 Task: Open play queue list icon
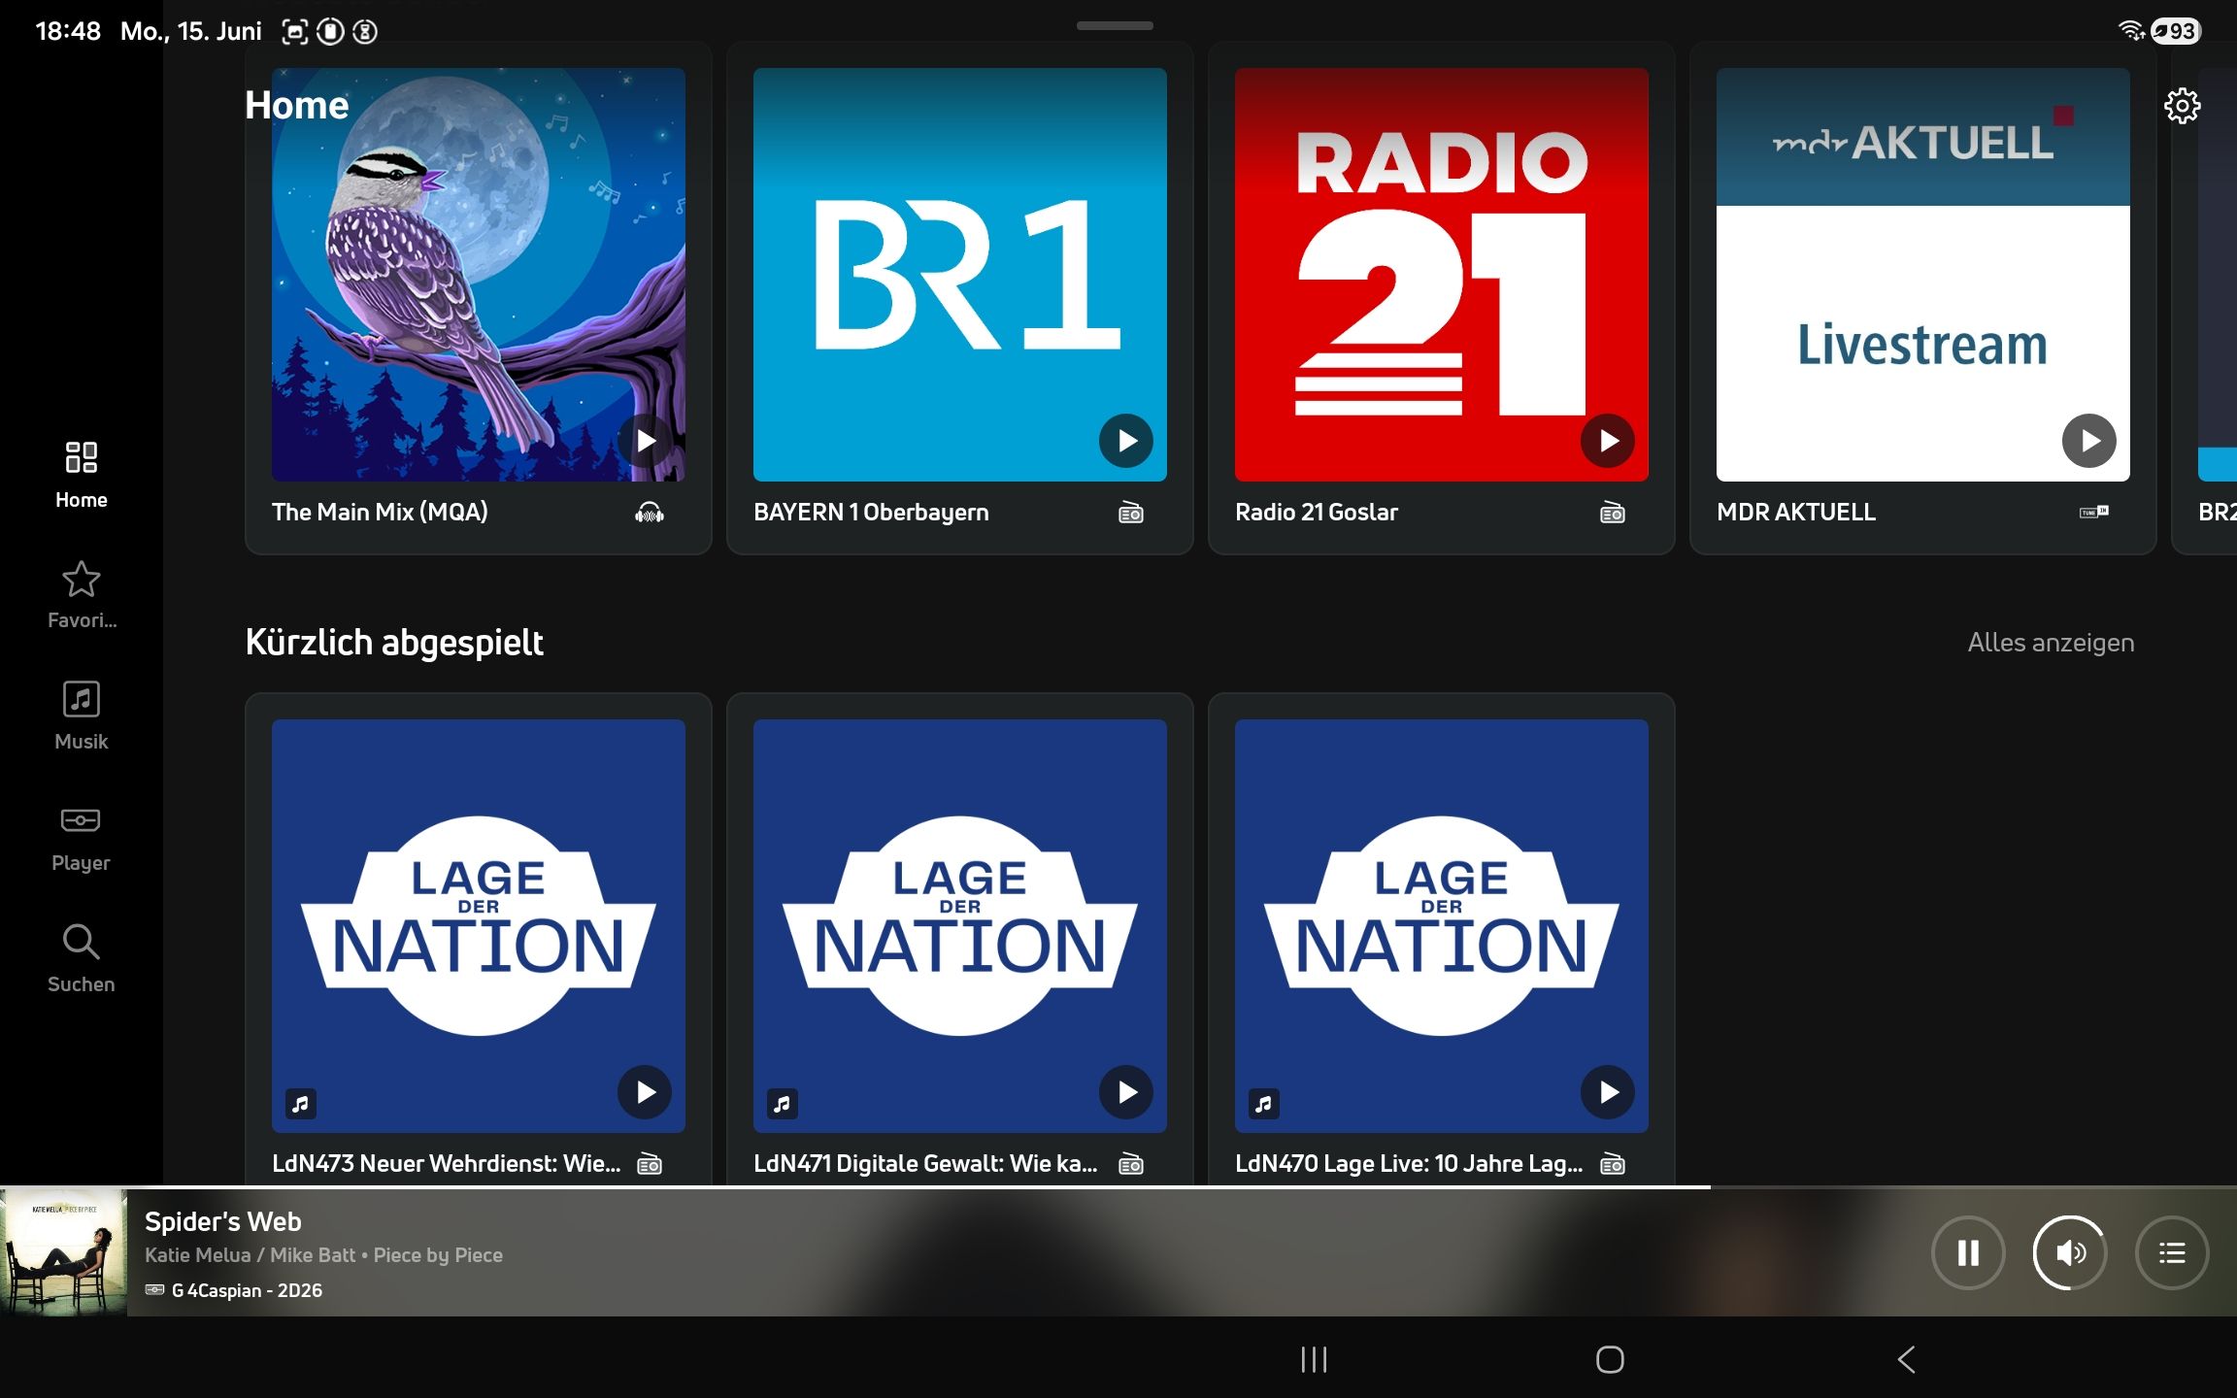click(x=2172, y=1253)
